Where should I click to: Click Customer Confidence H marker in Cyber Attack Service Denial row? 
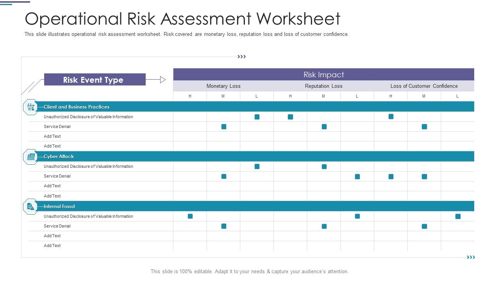391,176
